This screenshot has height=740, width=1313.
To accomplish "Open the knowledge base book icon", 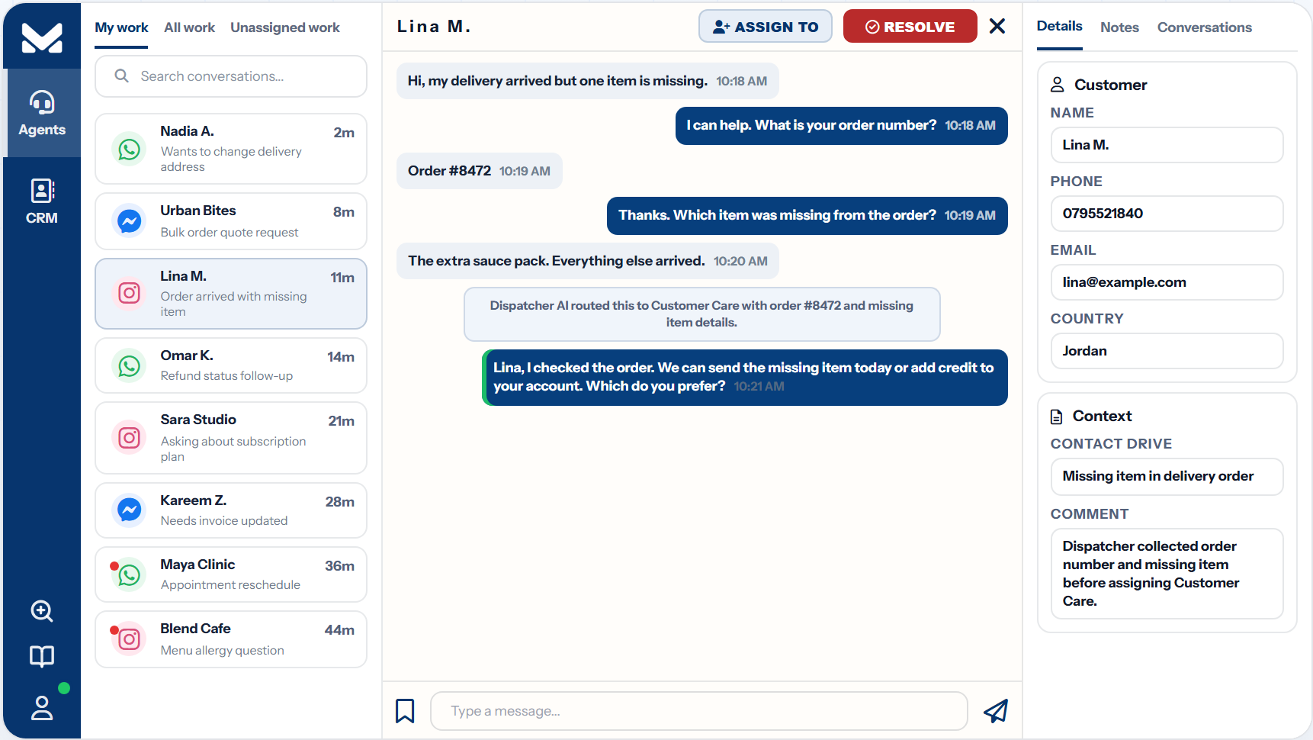I will [42, 656].
